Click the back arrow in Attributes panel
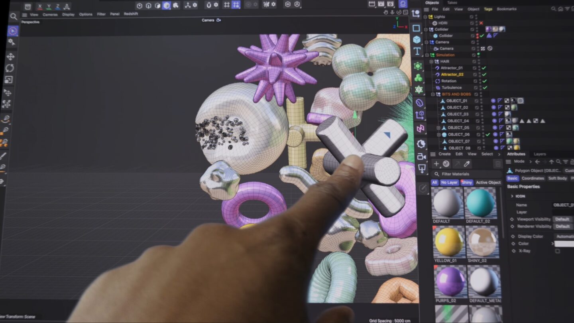This screenshot has height=323, width=574. (537, 161)
